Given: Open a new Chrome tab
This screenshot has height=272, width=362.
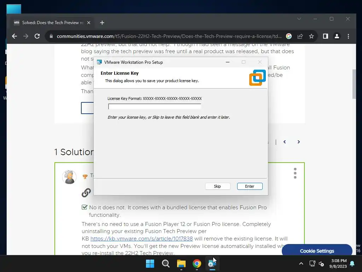Looking at the screenshot, I should click(102, 23).
